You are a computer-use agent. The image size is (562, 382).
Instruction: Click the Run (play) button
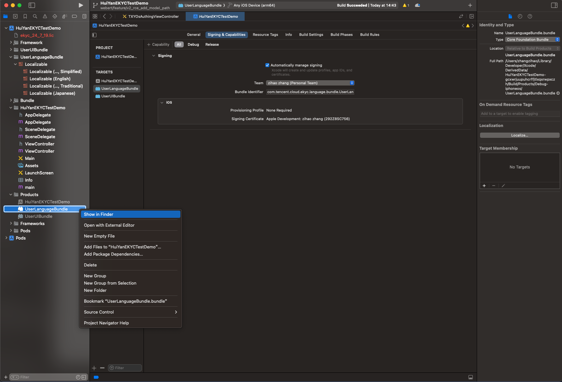point(81,5)
